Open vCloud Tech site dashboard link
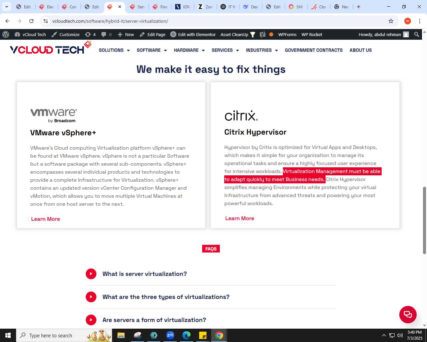 coord(30,34)
